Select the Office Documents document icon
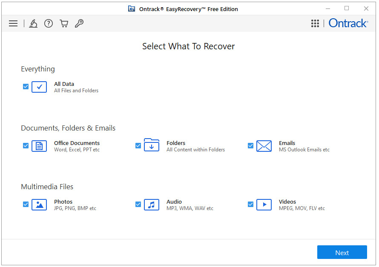 point(39,146)
